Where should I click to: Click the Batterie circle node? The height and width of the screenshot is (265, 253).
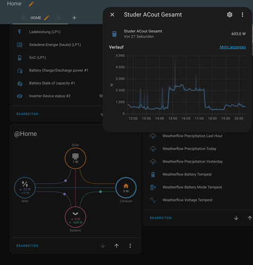tap(75, 217)
